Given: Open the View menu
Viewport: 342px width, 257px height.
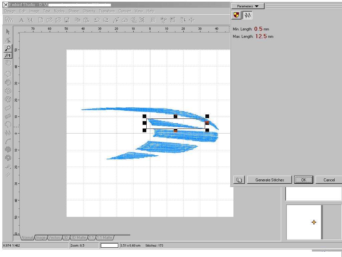Looking at the screenshot, I should [139, 11].
